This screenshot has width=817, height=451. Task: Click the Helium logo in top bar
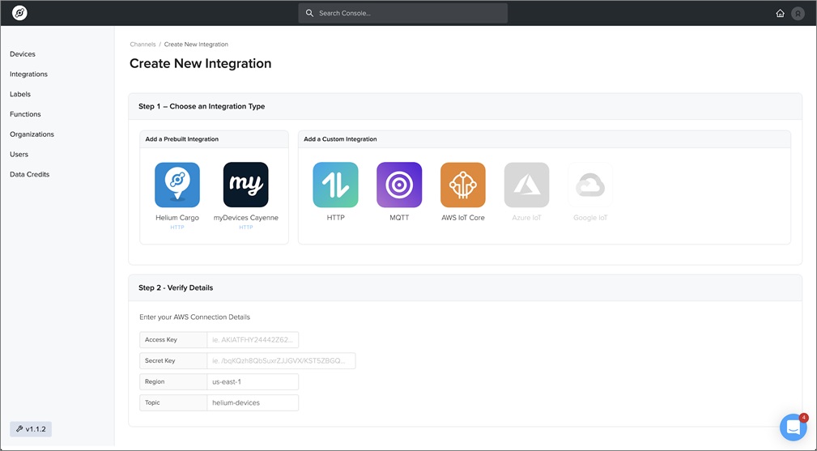(x=19, y=13)
